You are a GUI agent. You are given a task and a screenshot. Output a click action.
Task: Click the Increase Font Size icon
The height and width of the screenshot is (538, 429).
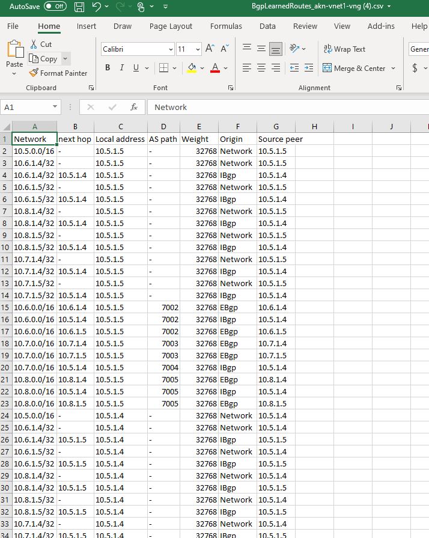(x=210, y=49)
